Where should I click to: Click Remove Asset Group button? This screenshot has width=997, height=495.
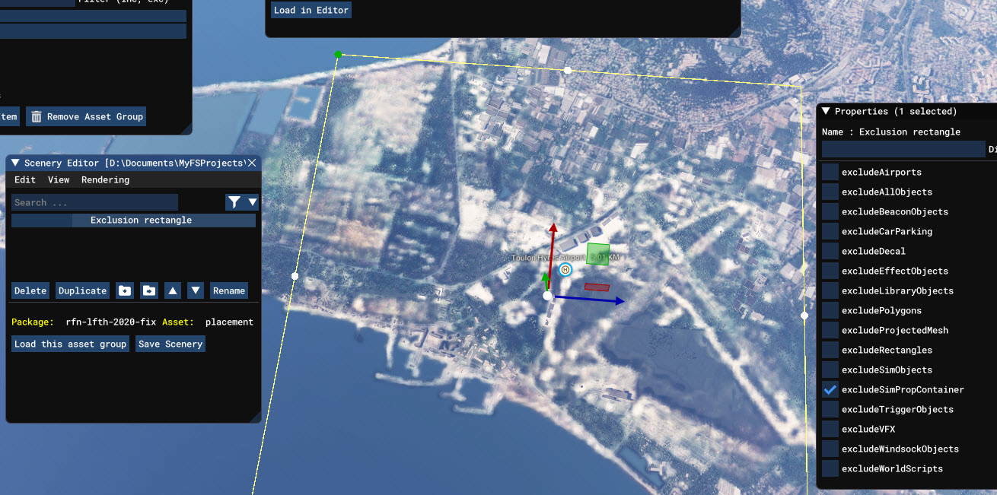coord(85,116)
